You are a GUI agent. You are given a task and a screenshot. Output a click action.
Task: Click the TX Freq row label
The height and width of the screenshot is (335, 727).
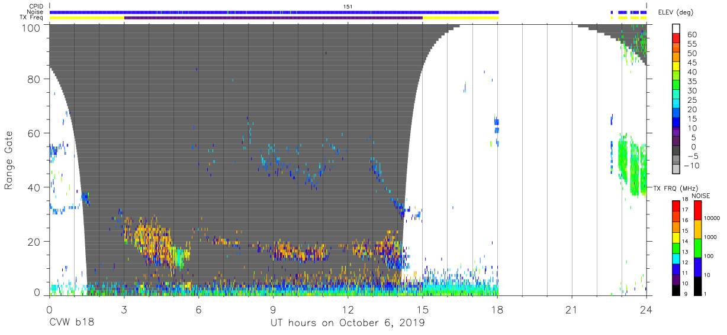coord(32,18)
